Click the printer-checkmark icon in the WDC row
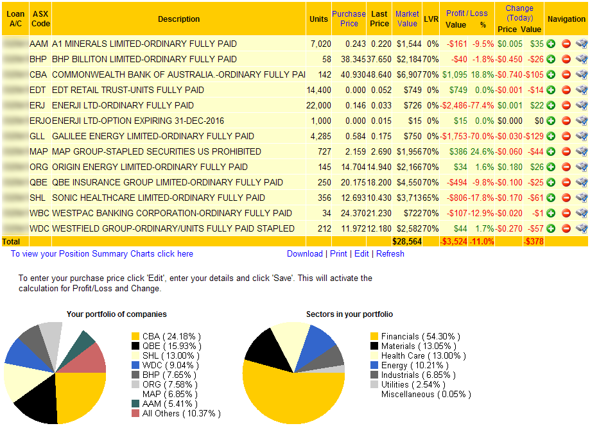590x426 pixels. [x=582, y=228]
